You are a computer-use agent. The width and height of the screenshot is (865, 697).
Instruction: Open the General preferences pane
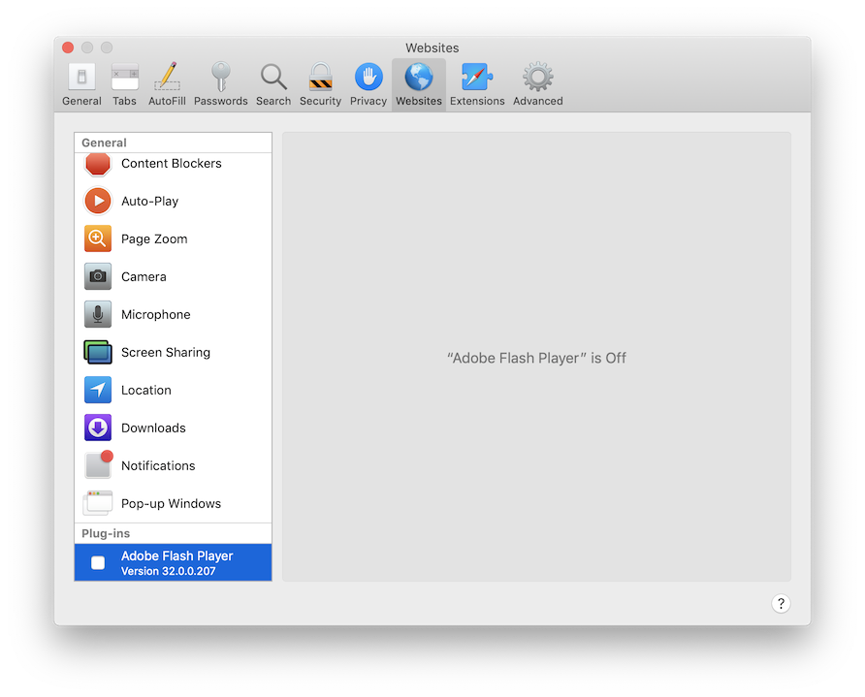(x=81, y=84)
